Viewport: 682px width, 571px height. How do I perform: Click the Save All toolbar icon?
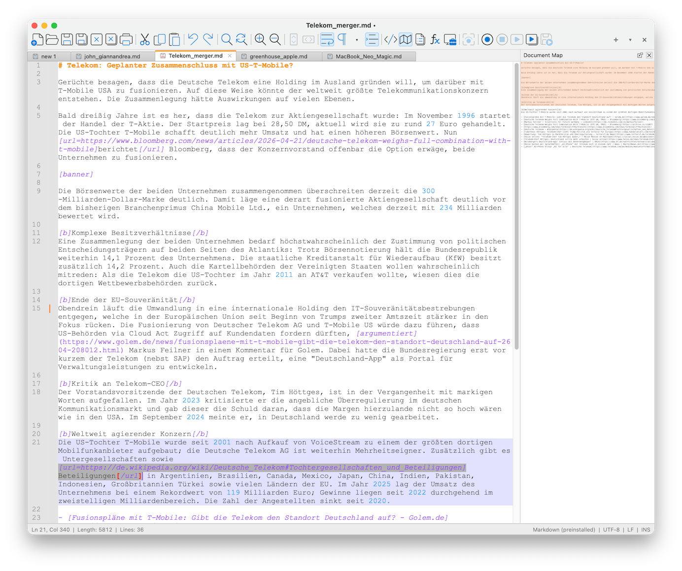pyautogui.click(x=82, y=40)
